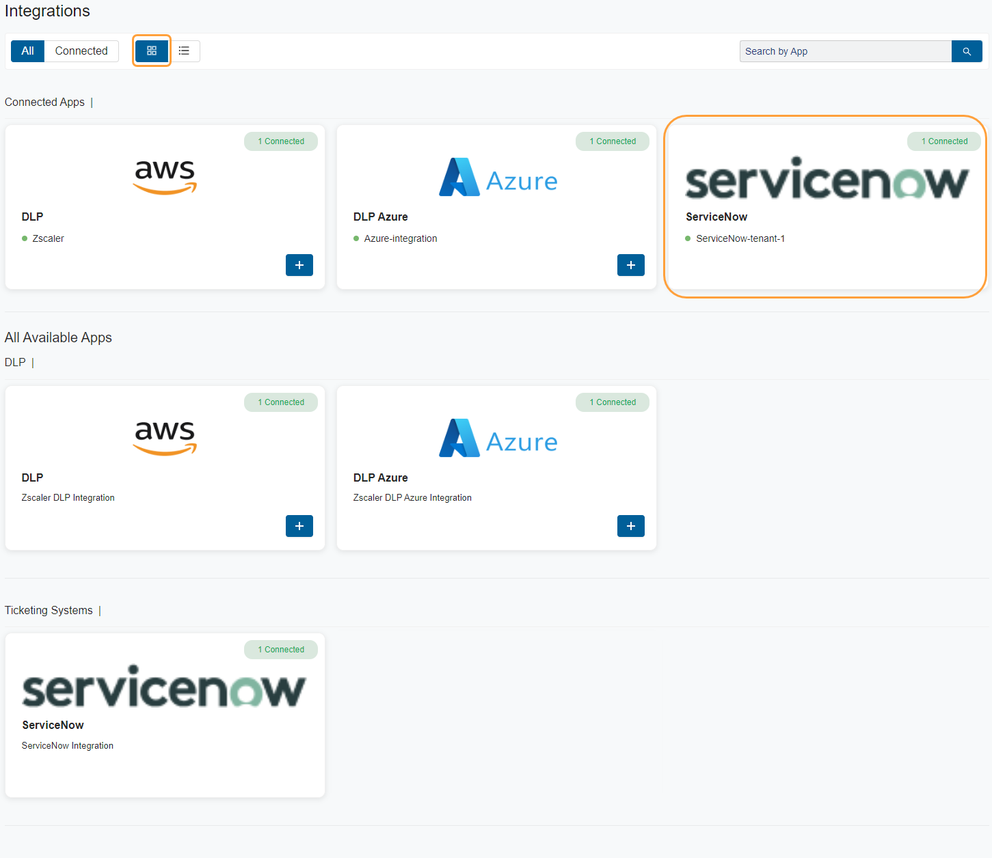Screen dimensions: 992x858
Task: Add connection on connected DLP Azure card
Action: [630, 265]
